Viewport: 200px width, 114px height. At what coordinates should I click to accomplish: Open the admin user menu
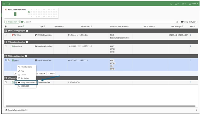point(193,4)
